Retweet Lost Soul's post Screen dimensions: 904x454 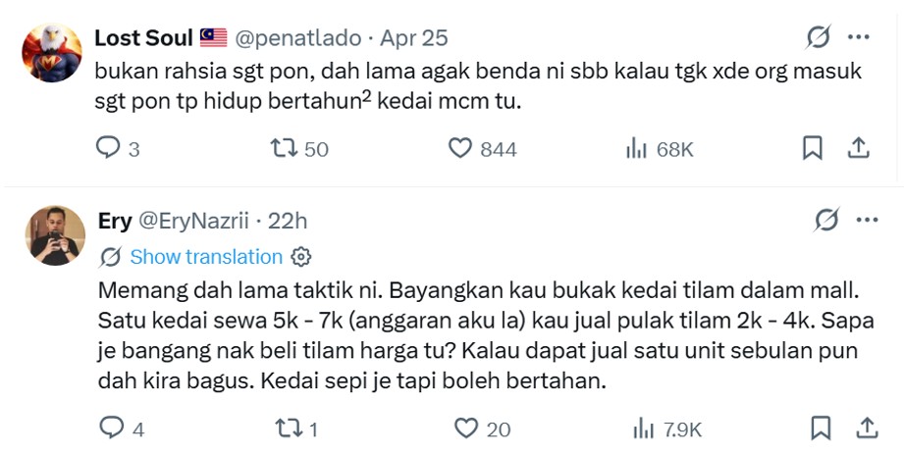283,148
